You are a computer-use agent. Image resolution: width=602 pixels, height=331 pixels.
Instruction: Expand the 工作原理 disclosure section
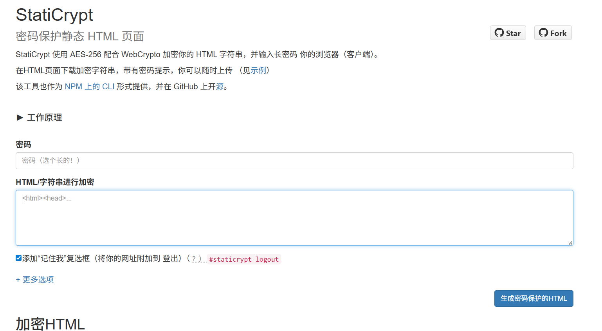pos(39,118)
